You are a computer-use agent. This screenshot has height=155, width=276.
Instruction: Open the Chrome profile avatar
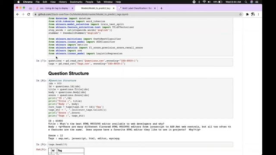253,14
